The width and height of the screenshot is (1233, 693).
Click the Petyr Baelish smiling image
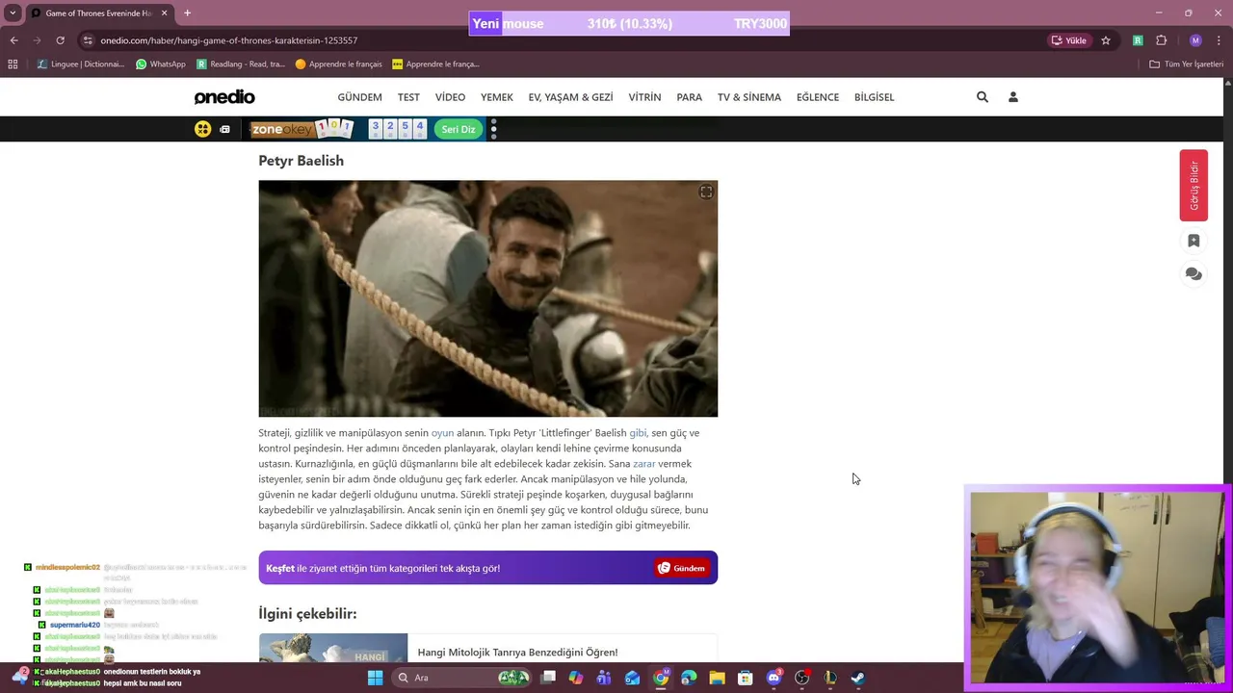click(x=487, y=298)
